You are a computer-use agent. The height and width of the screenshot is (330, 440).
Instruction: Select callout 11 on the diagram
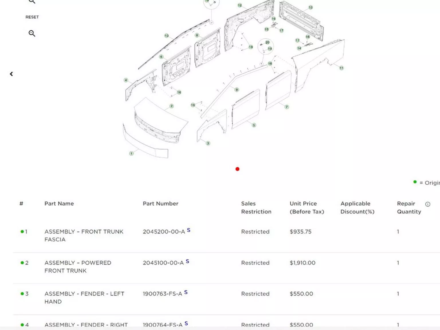(x=341, y=68)
